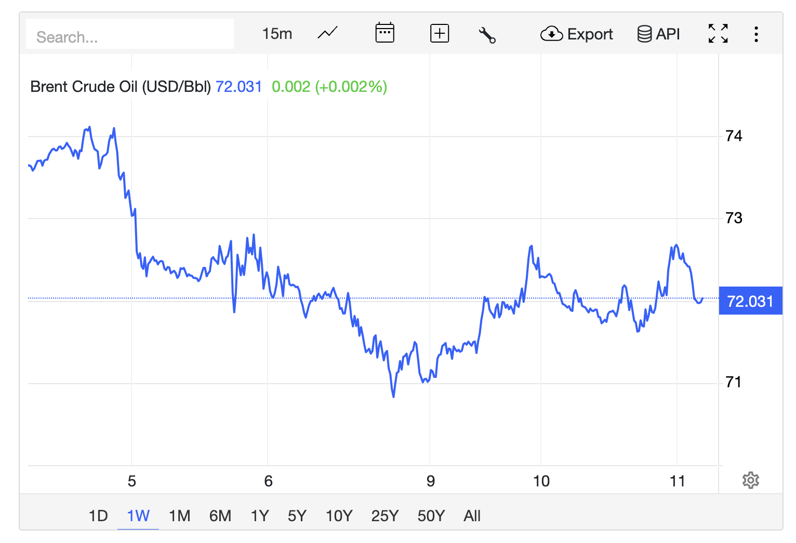
Task: Select the 1W time range
Action: pyautogui.click(x=138, y=515)
